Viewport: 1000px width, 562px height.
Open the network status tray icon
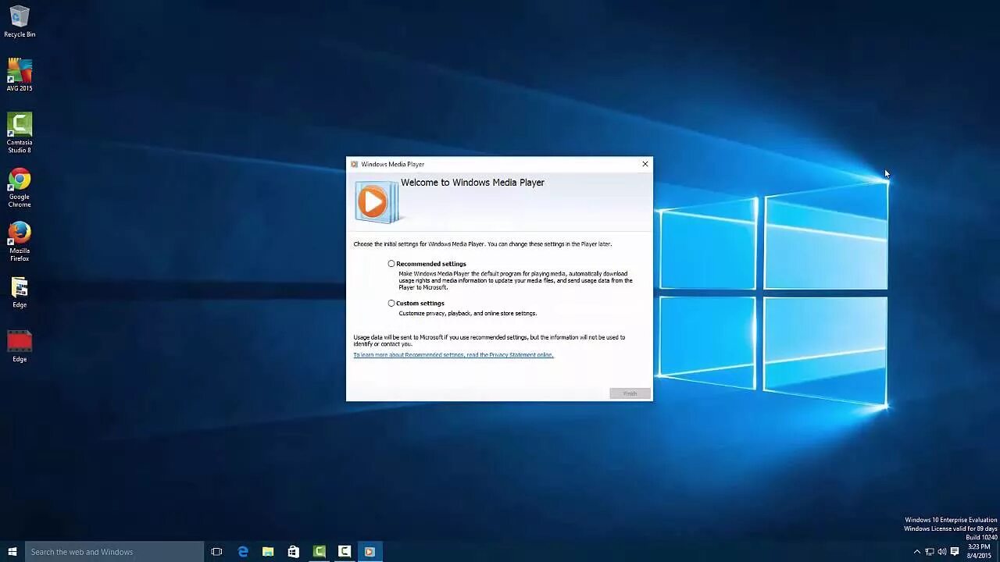[x=930, y=552]
